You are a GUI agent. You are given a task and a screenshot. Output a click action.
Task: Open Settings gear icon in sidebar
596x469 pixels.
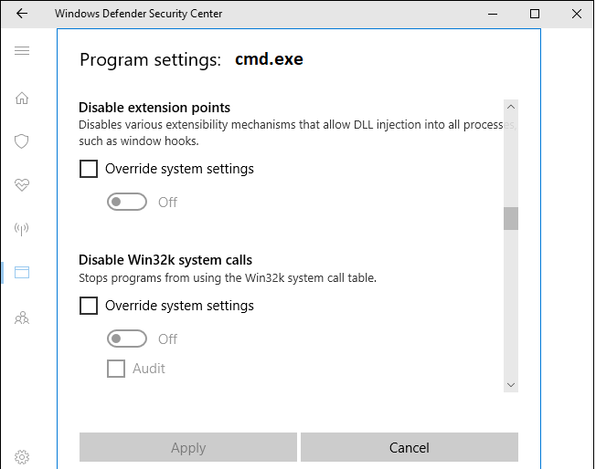(x=22, y=456)
